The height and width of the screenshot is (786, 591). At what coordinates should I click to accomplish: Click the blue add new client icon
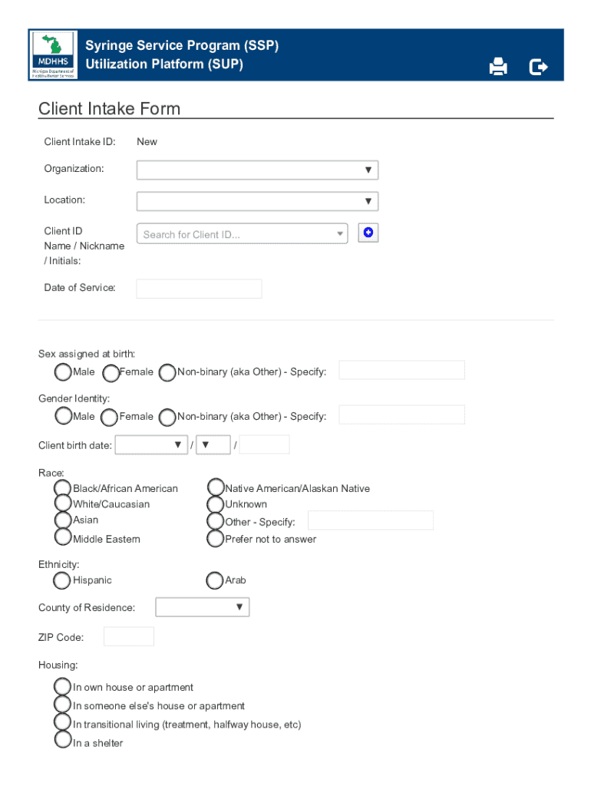(x=368, y=233)
